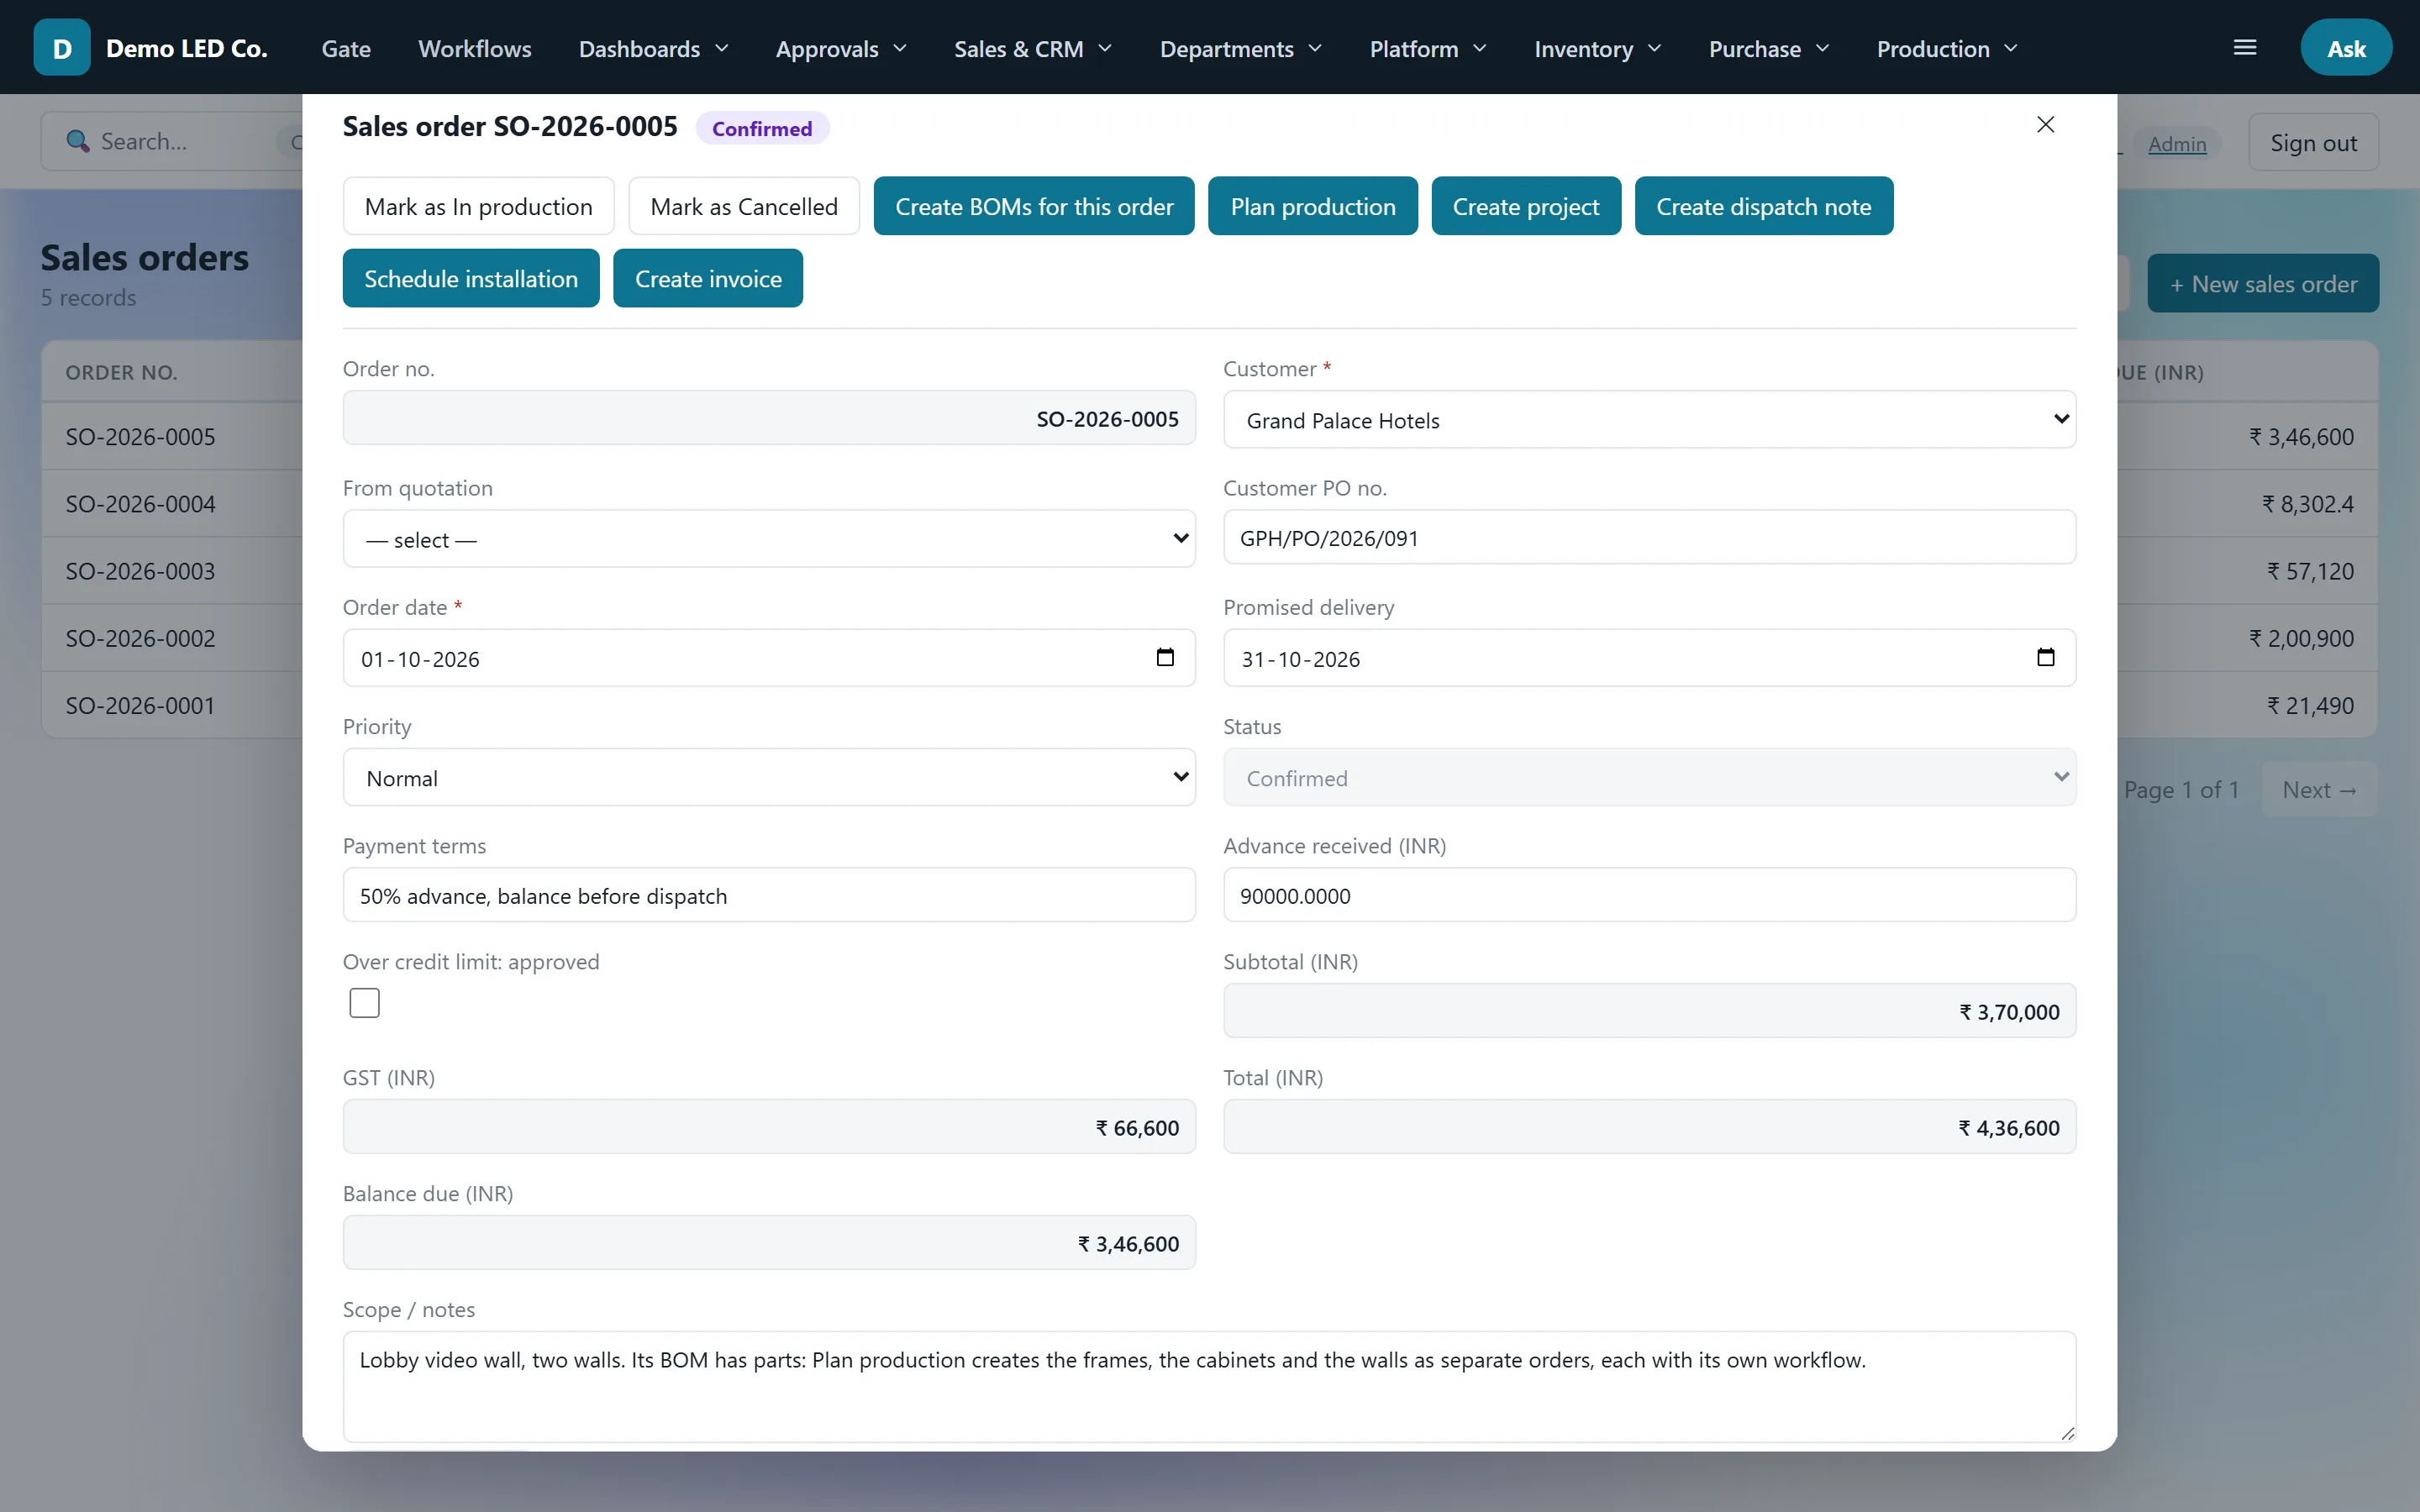This screenshot has width=2420, height=1512.
Task: Click Create BOMs for this order
Action: pos(1034,206)
